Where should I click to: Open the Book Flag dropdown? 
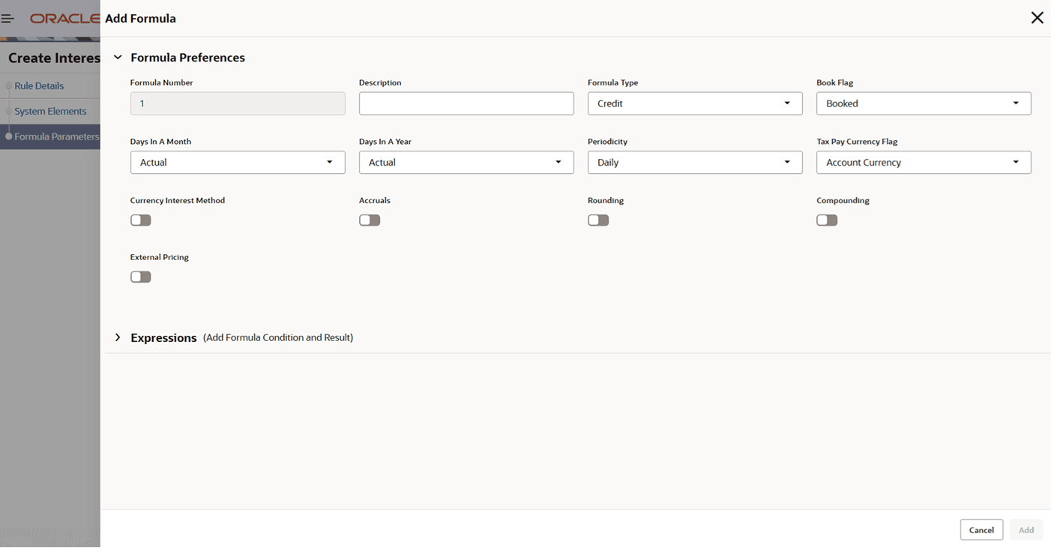tap(923, 103)
